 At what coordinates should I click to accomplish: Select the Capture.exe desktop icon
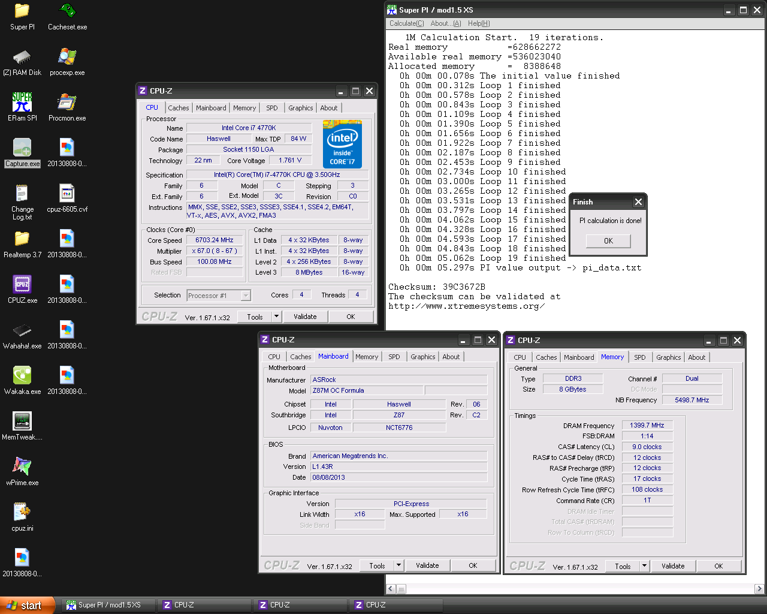pos(22,153)
